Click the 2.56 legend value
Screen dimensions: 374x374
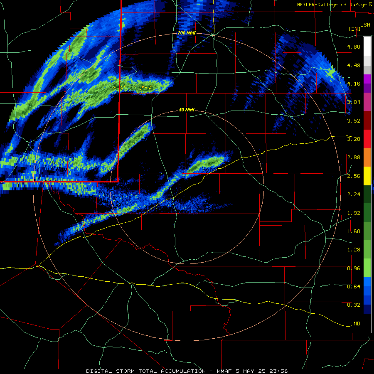coord(354,176)
